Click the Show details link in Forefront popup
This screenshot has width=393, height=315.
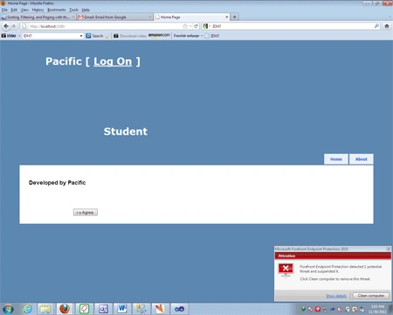pyautogui.click(x=336, y=296)
